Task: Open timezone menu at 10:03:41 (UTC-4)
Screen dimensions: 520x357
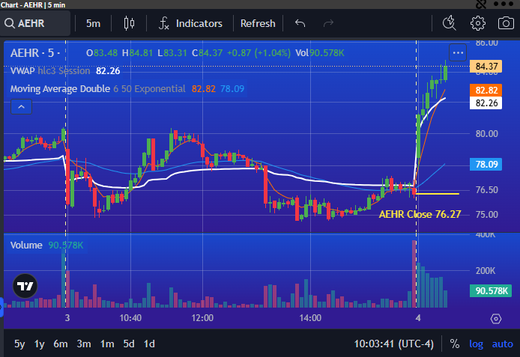Action: [x=393, y=344]
